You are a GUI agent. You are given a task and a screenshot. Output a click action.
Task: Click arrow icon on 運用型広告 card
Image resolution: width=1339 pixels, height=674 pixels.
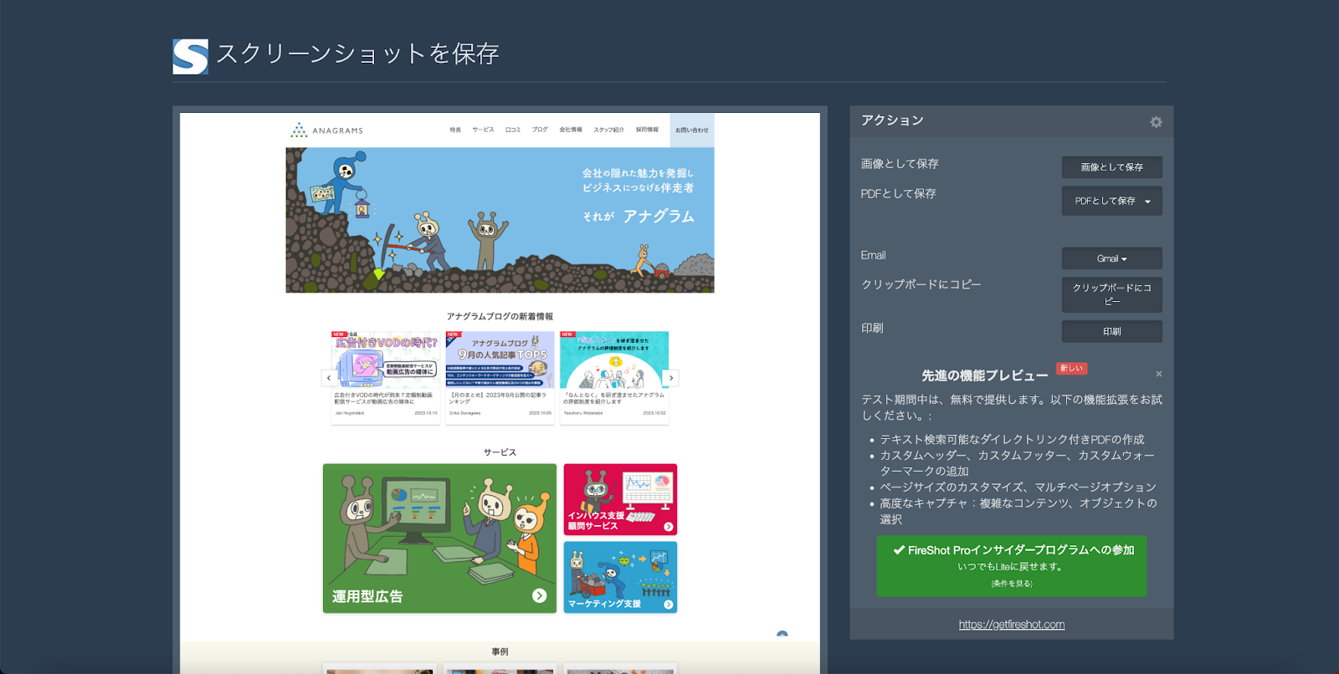coord(539,595)
